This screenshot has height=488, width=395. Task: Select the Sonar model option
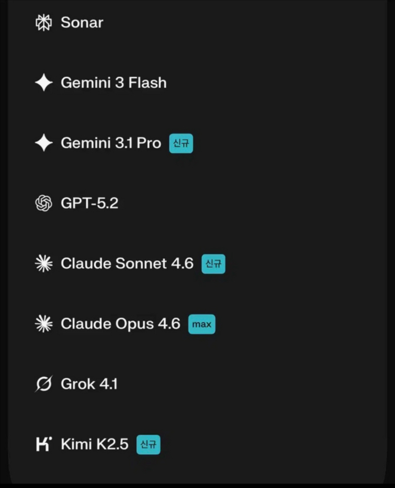pos(82,23)
